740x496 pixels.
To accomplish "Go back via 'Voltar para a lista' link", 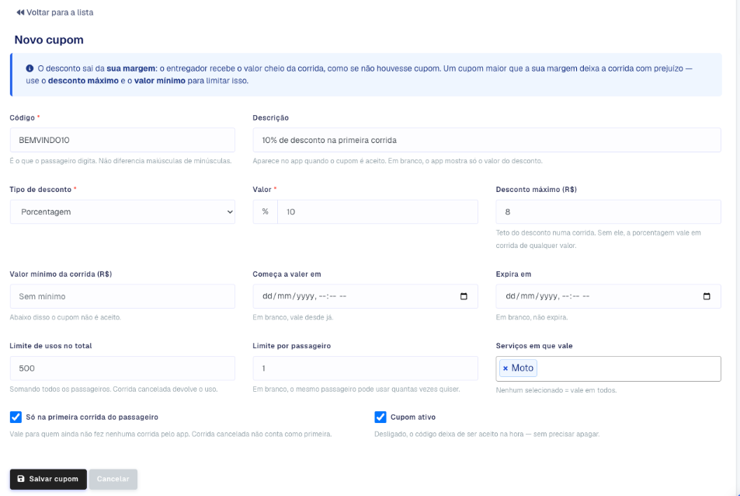I will pos(55,12).
